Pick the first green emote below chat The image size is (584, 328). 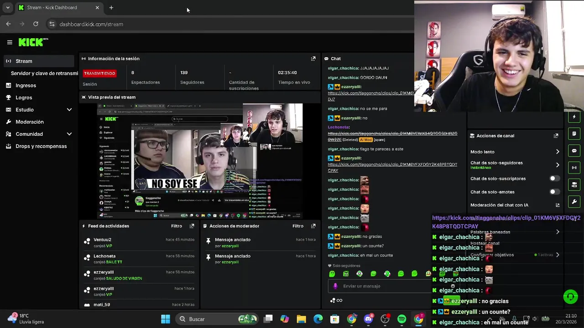(x=332, y=274)
